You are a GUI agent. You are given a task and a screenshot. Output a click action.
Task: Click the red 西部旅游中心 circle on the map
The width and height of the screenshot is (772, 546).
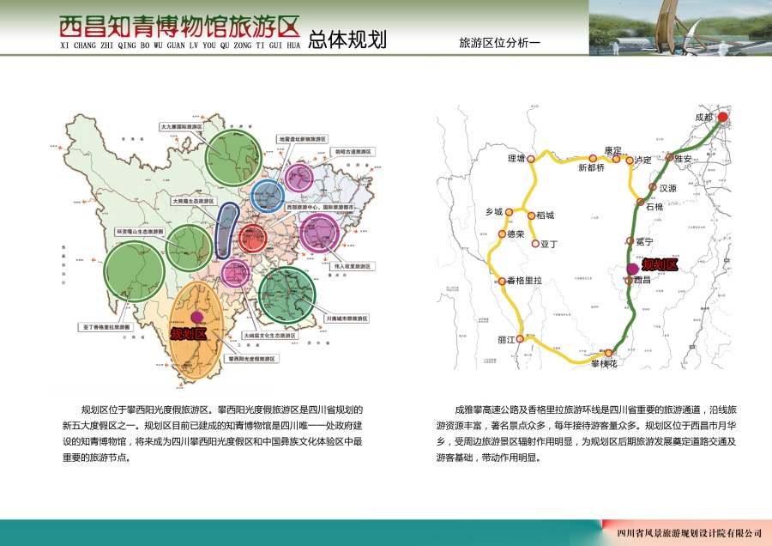point(252,238)
